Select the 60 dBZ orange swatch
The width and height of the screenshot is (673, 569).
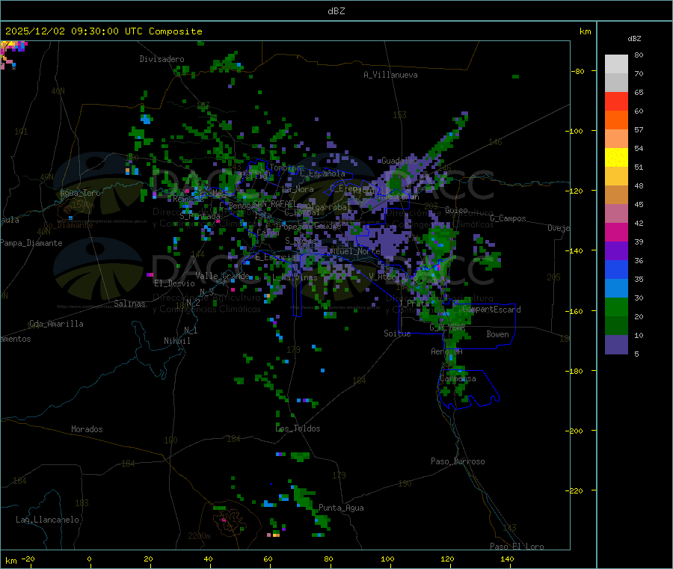(616, 120)
